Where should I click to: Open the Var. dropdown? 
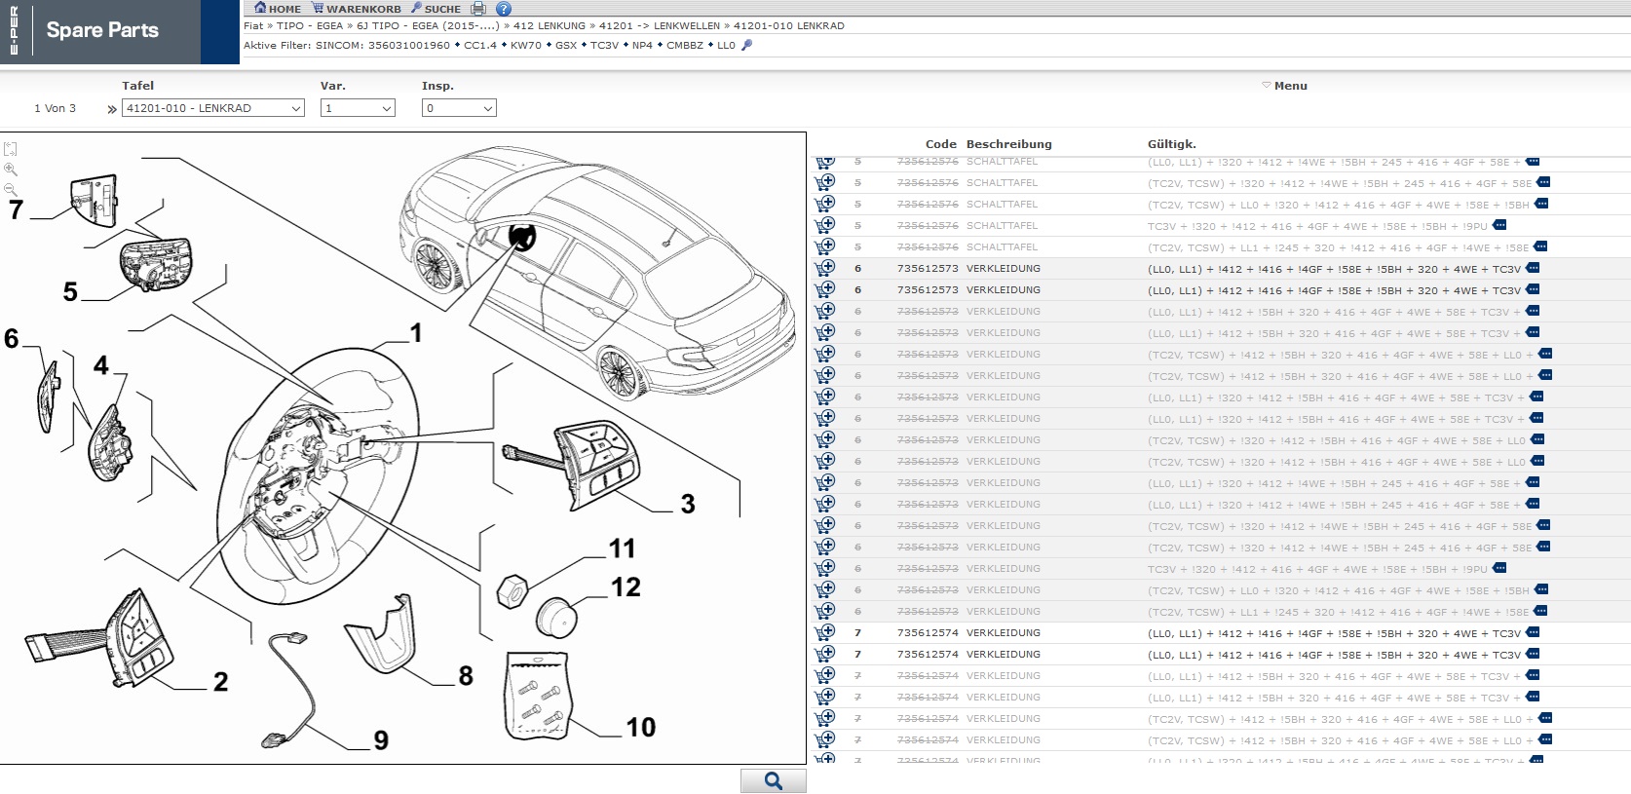[358, 108]
